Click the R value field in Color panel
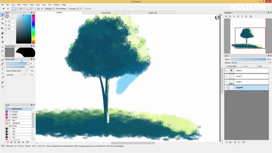 pyautogui.click(x=11, y=21)
